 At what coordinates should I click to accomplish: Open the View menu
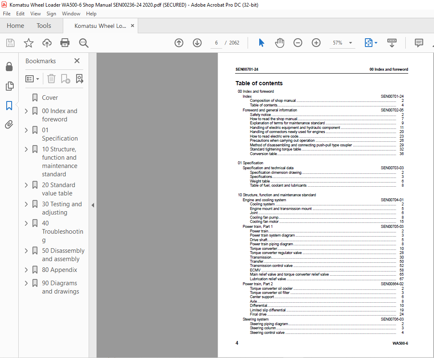pos(35,14)
